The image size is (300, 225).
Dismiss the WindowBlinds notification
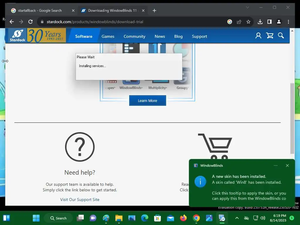click(287, 166)
